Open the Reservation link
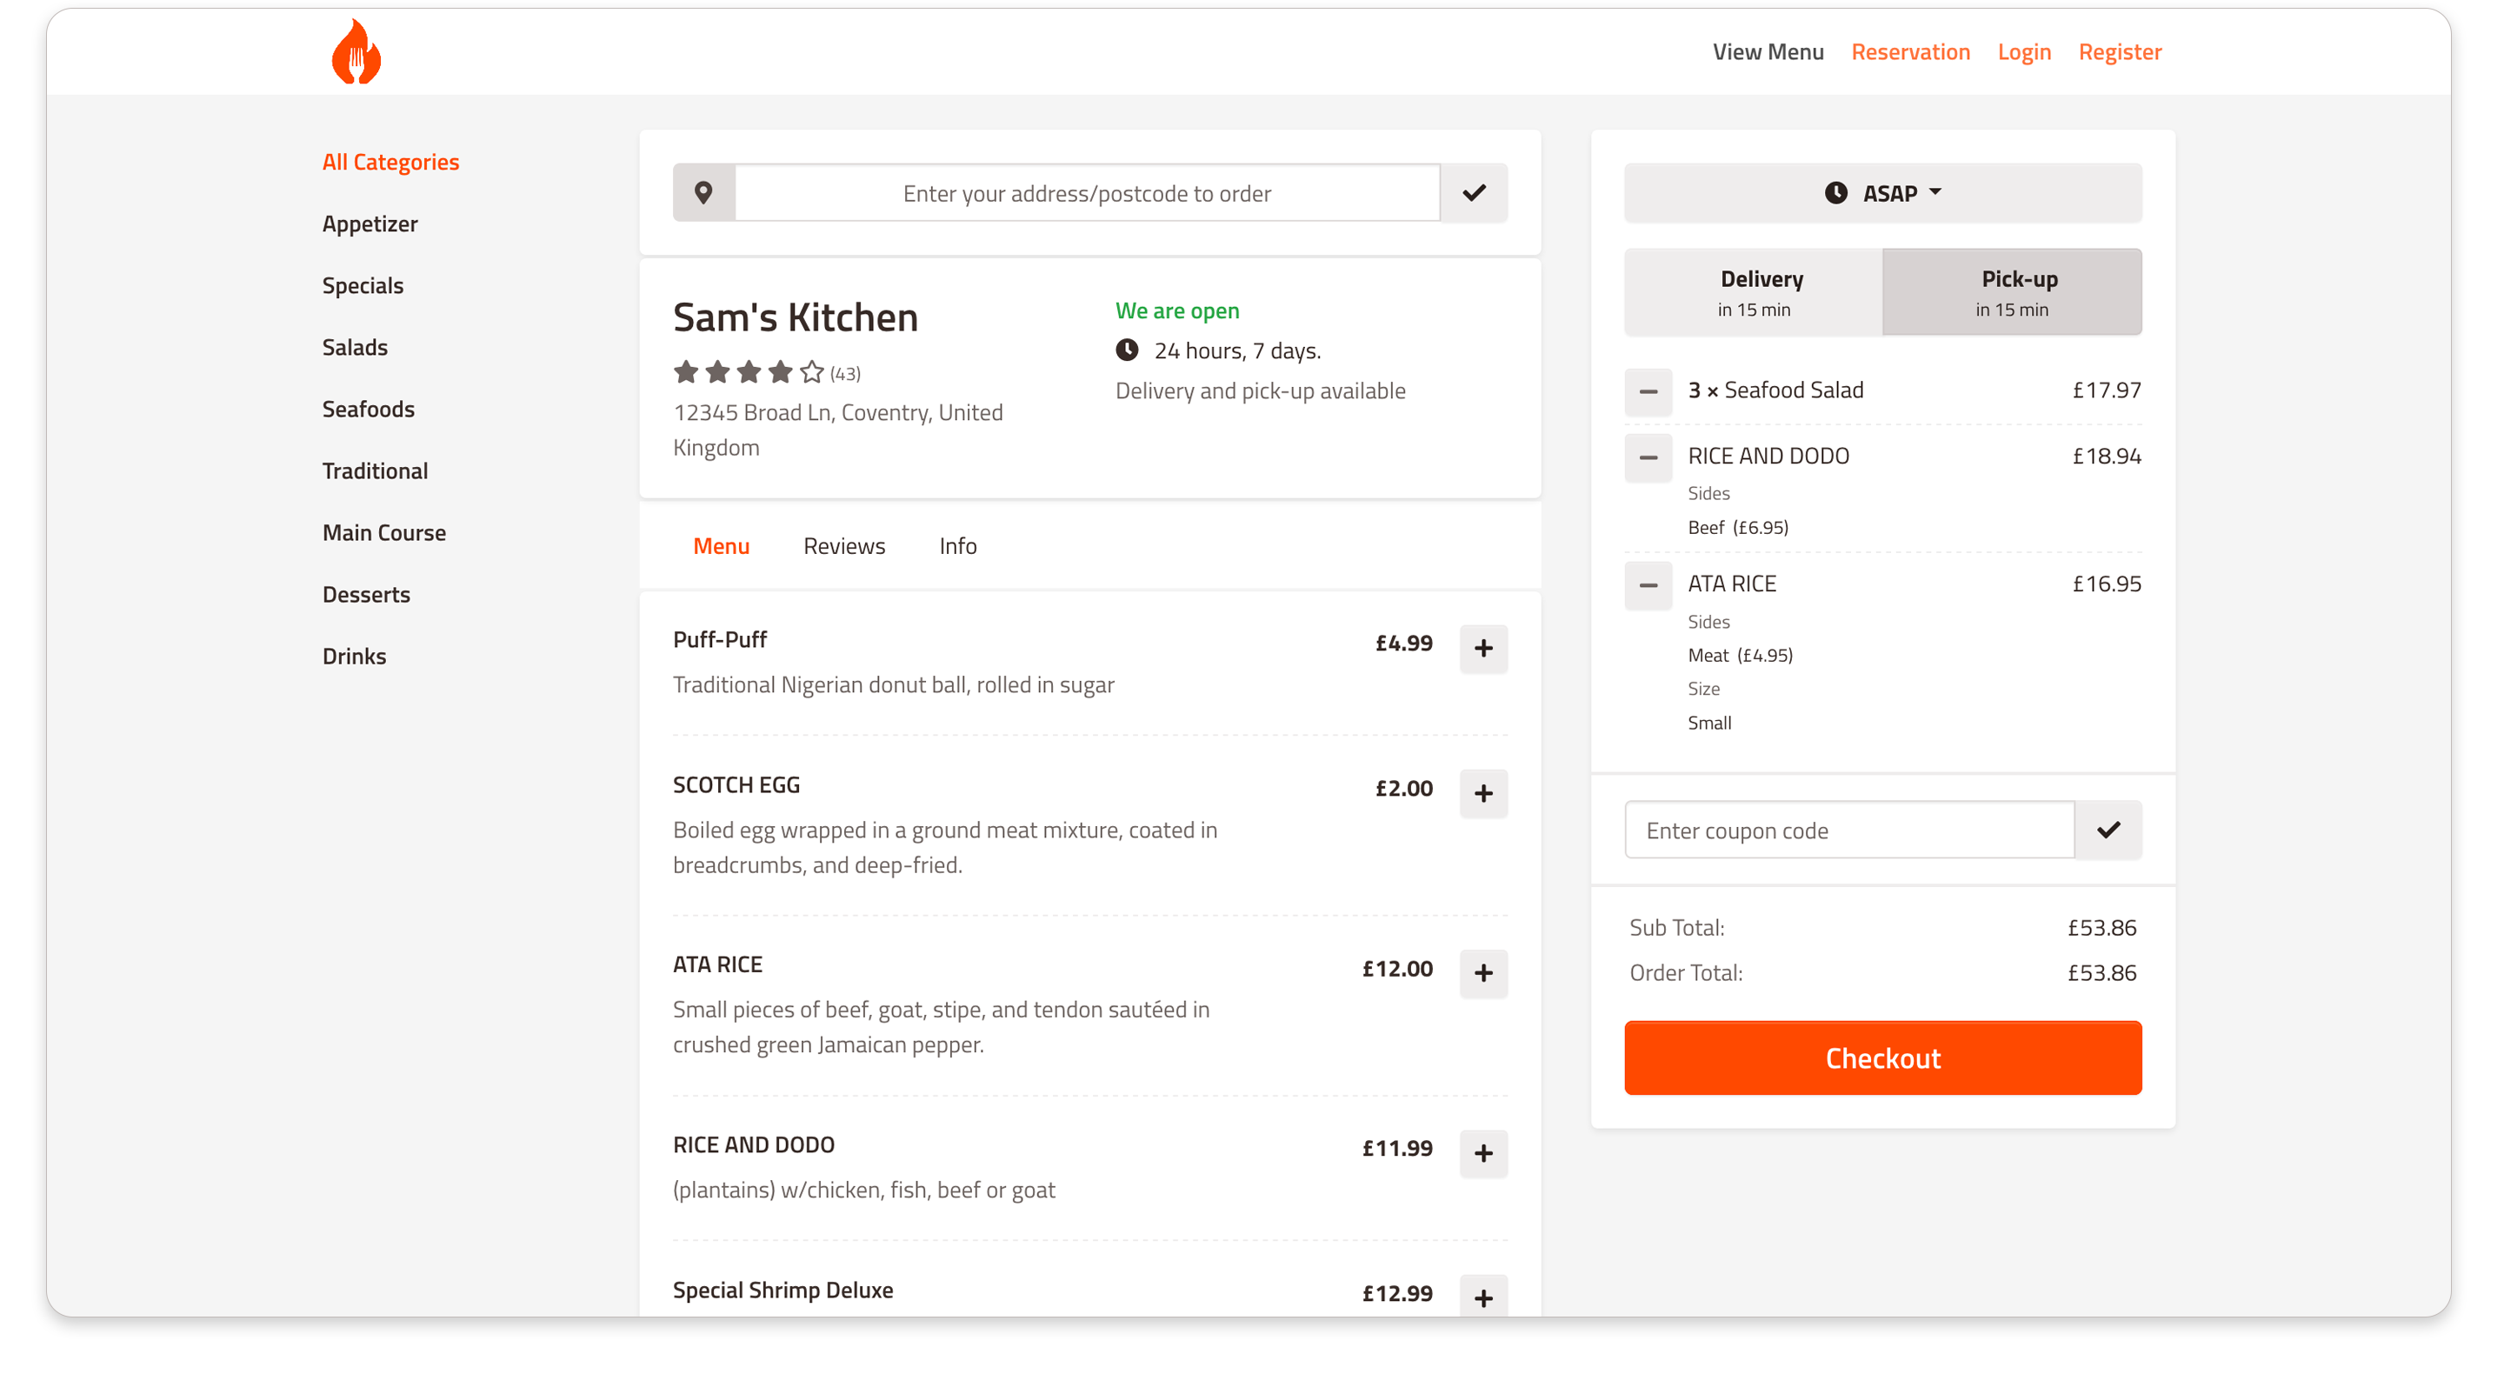Image resolution: width=2504 pixels, height=1374 pixels. [x=1910, y=52]
